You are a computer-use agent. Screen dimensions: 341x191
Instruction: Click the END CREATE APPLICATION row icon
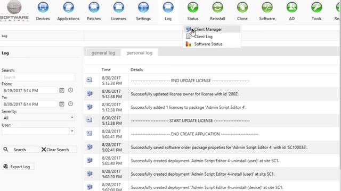[90, 133]
